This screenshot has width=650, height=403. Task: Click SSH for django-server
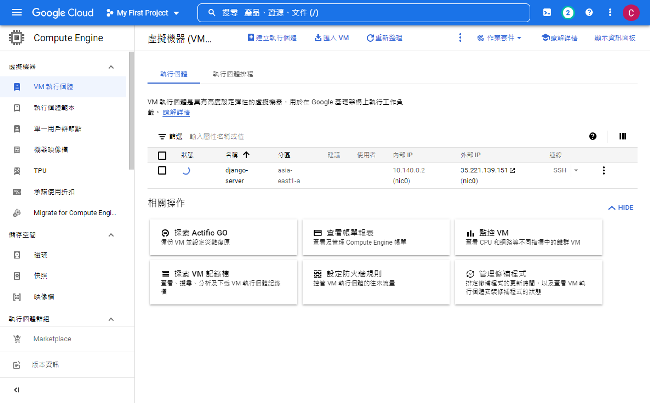tap(560, 170)
